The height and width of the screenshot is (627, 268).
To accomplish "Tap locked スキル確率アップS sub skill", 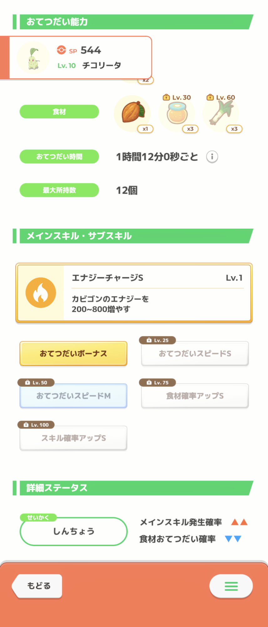I will 73,438.
